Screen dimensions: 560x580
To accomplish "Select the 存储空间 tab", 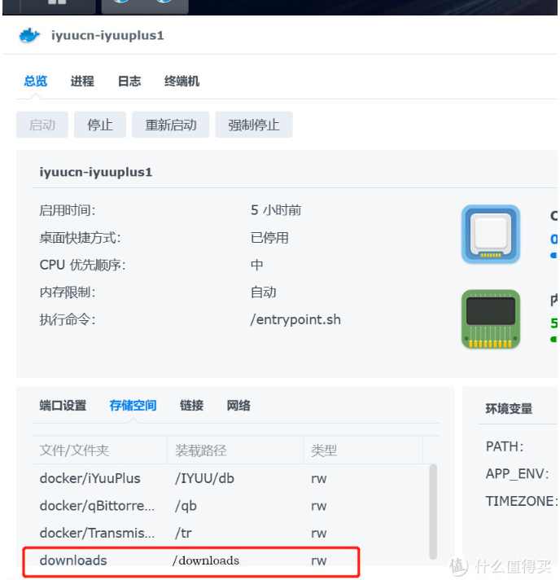I will click(x=133, y=406).
